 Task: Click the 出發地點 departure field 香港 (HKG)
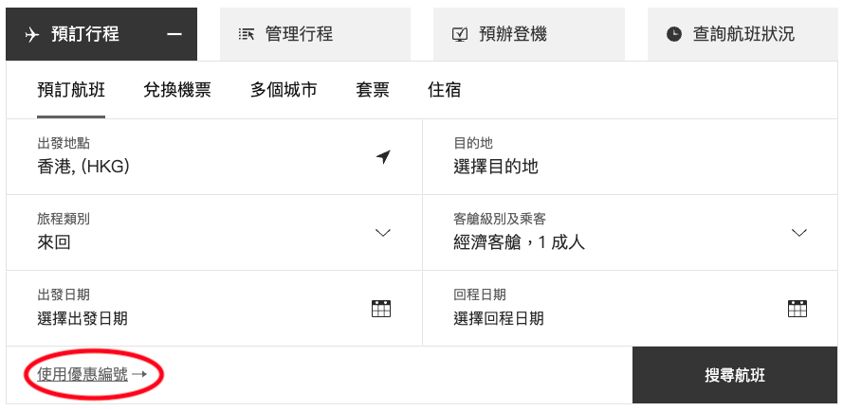83,167
